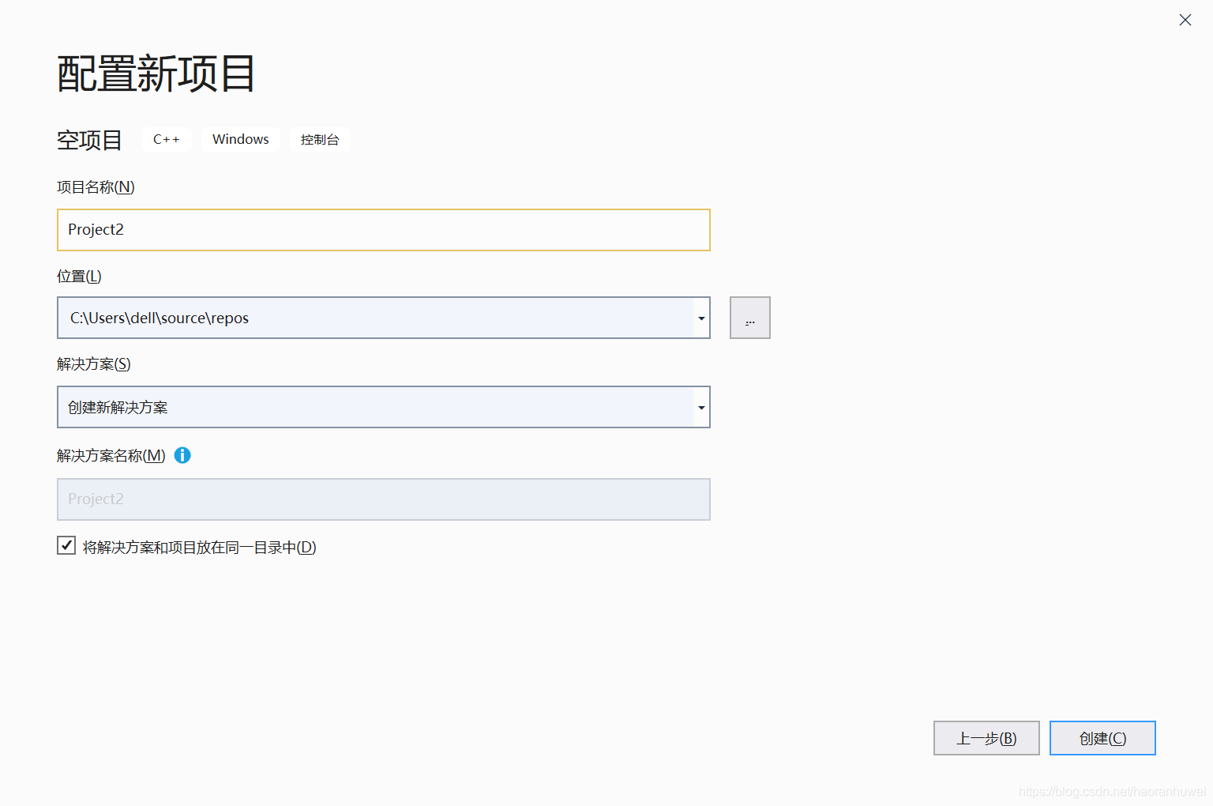Screen dimensions: 1213x806
Task: Select the Windows platform tag
Action: click(240, 139)
